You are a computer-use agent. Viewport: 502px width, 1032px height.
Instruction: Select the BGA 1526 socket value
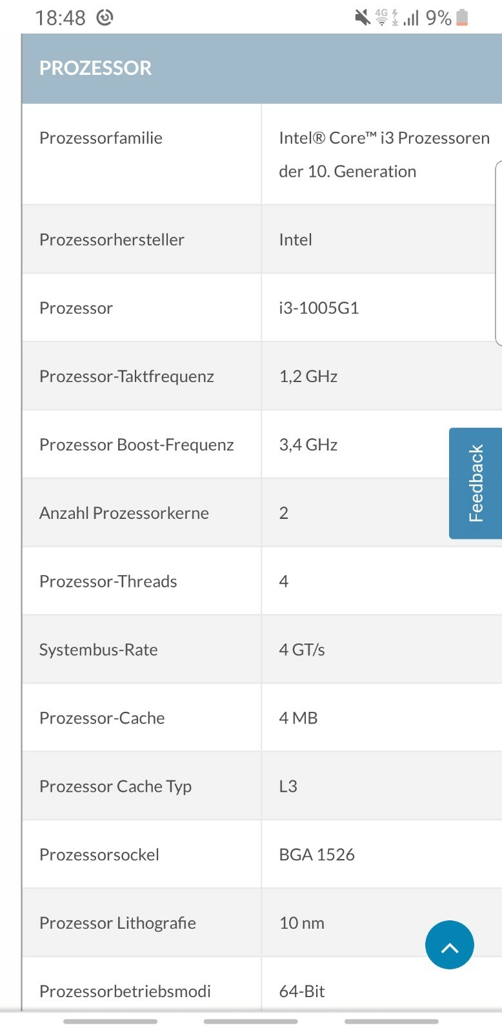click(317, 855)
